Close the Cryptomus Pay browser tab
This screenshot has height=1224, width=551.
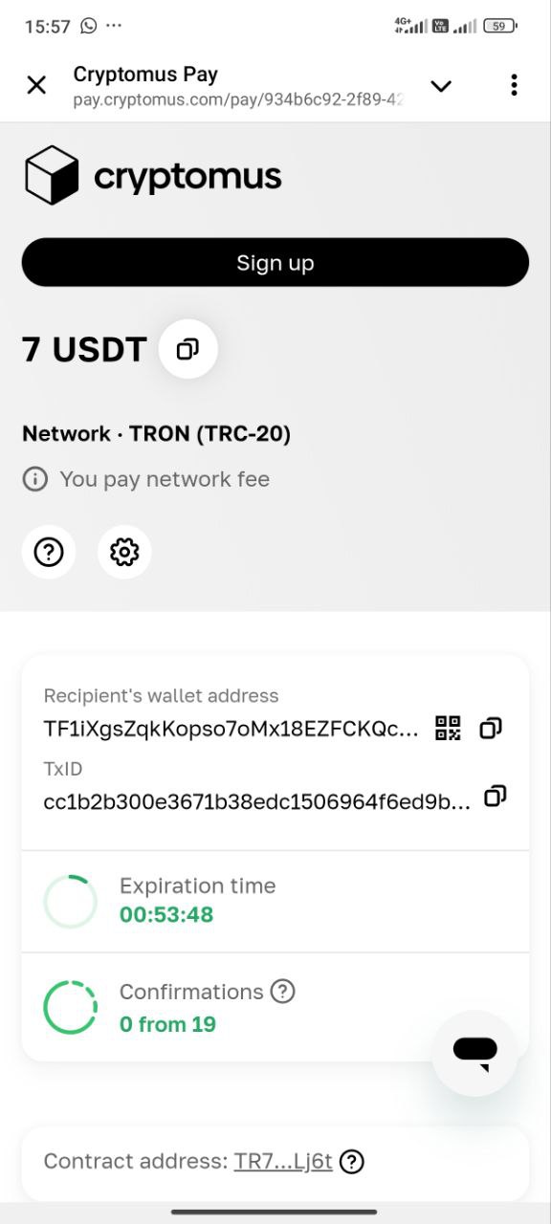(x=36, y=85)
